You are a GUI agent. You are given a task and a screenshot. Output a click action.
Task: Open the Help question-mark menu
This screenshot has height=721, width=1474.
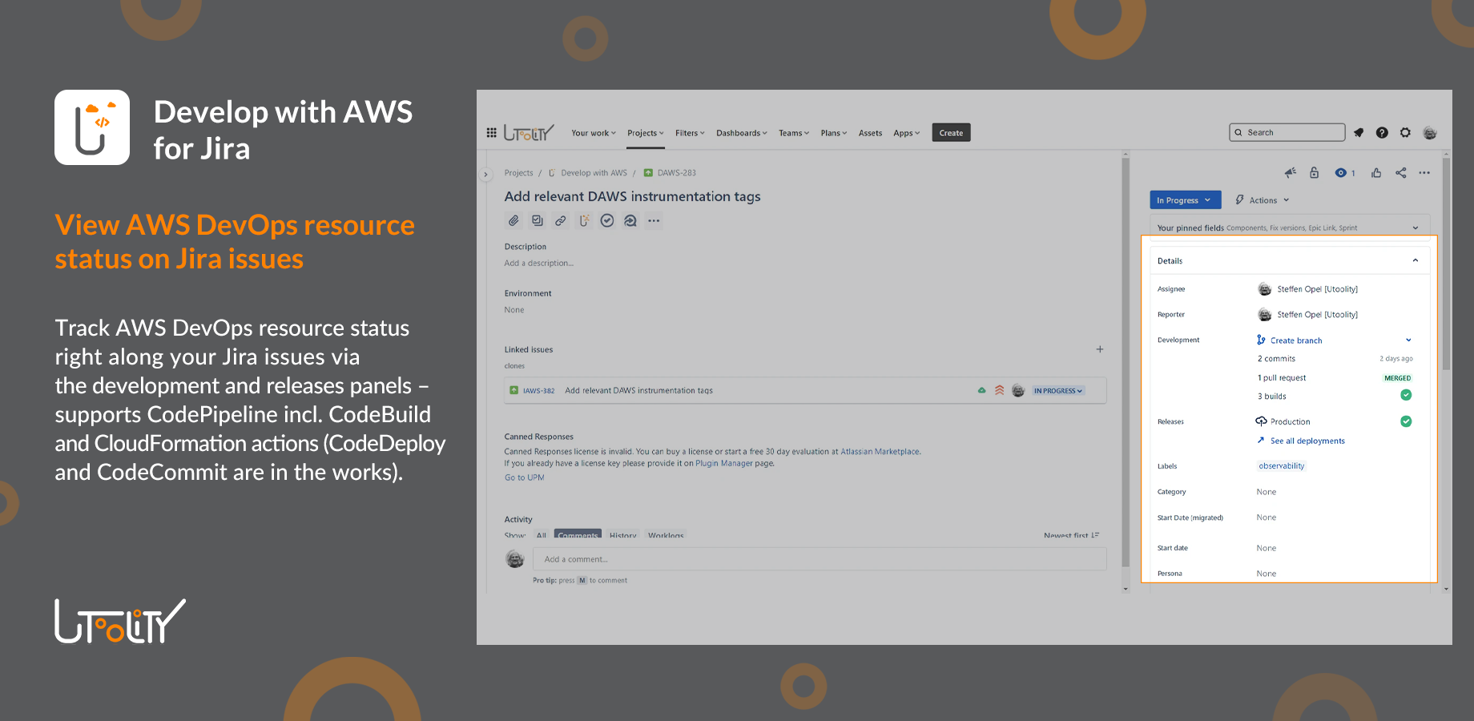pos(1382,133)
